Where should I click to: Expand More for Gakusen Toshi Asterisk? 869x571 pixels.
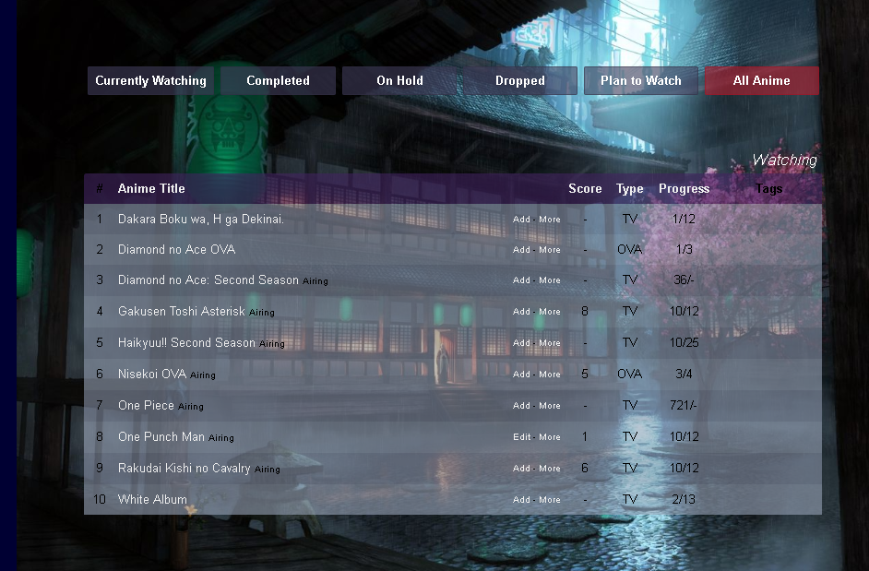pyautogui.click(x=550, y=312)
